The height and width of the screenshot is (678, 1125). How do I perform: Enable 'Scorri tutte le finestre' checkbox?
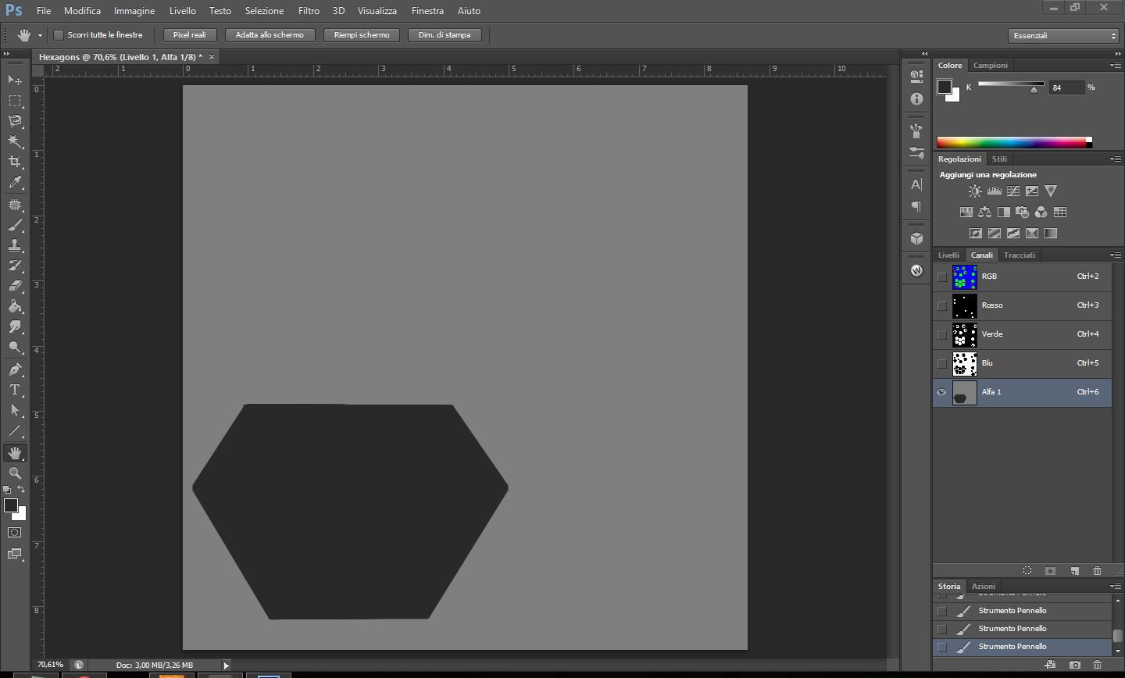pos(58,35)
